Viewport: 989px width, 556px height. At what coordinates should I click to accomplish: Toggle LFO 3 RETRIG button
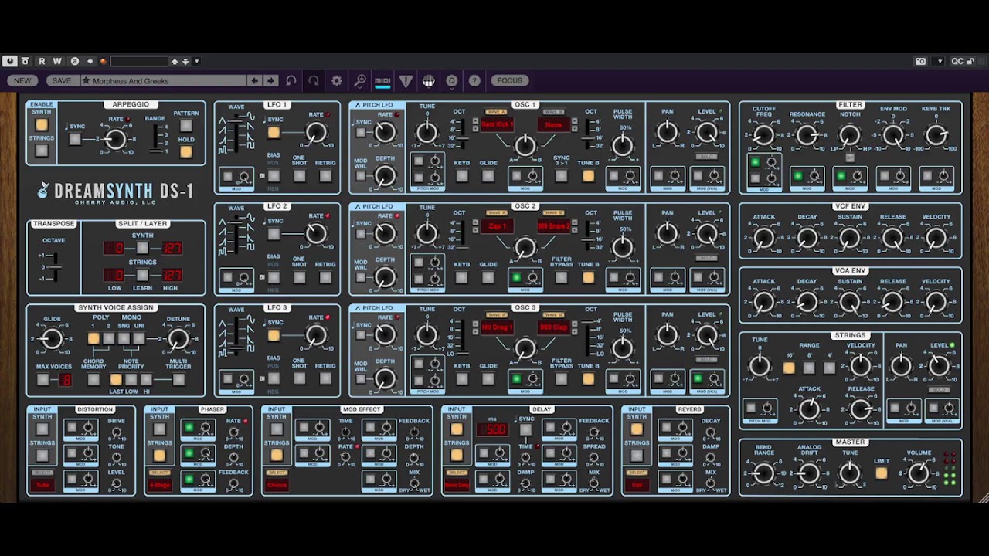tap(325, 378)
